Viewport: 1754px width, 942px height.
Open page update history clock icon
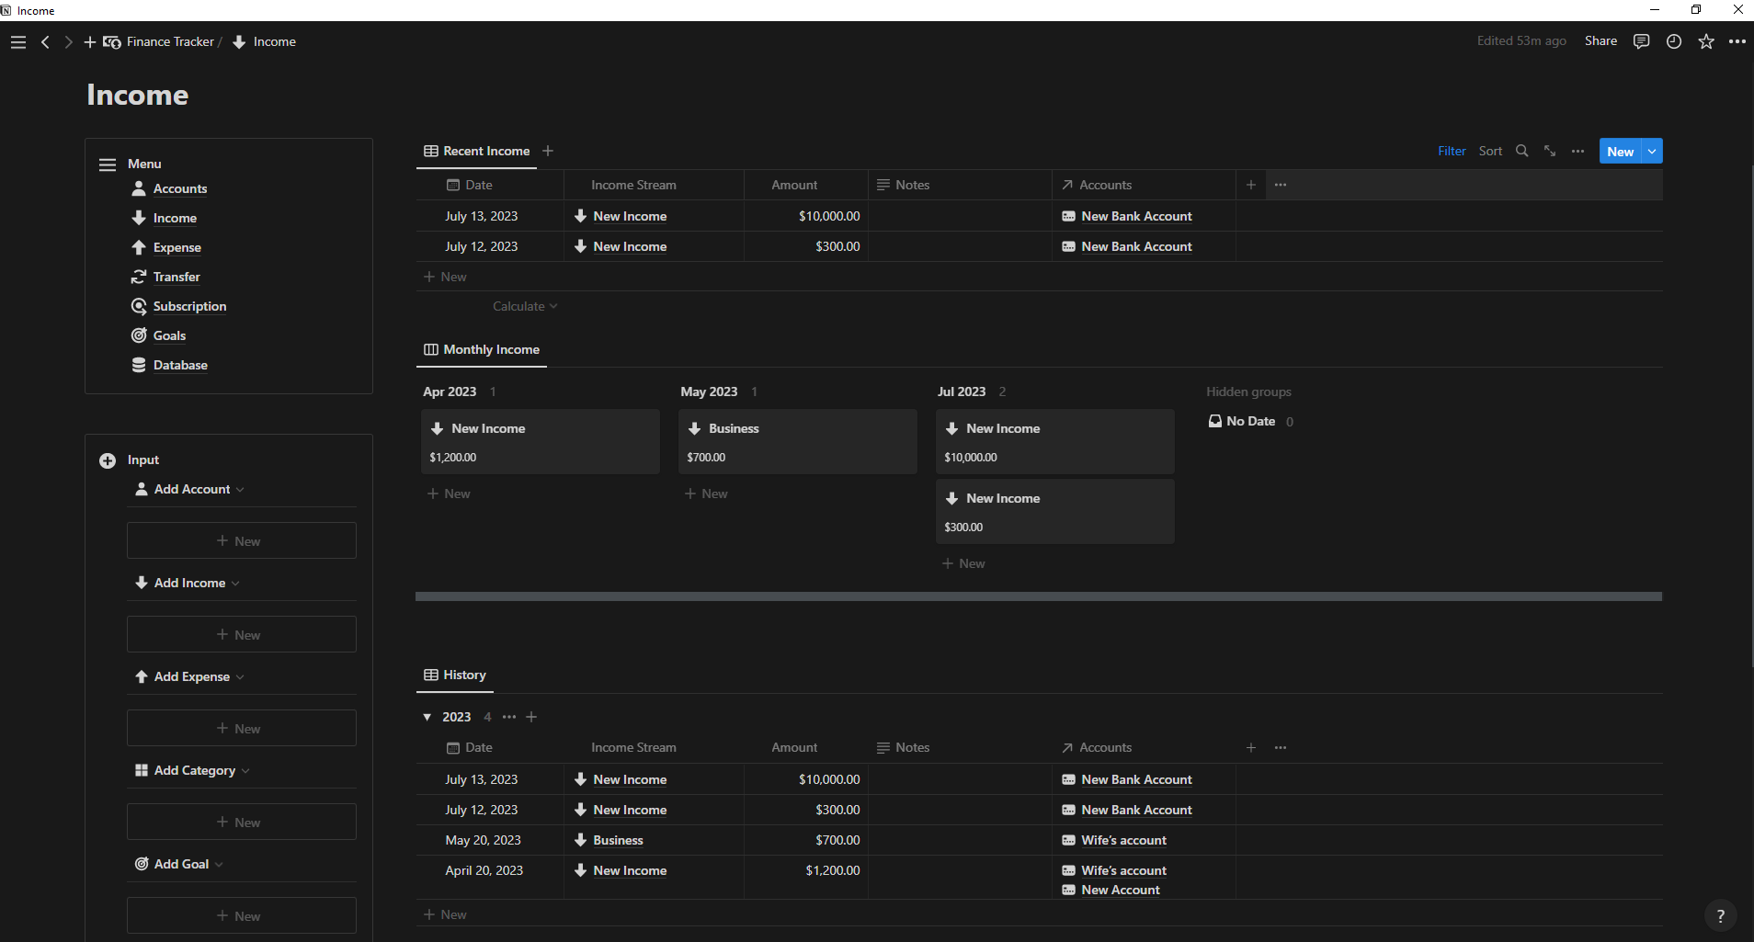click(x=1674, y=41)
